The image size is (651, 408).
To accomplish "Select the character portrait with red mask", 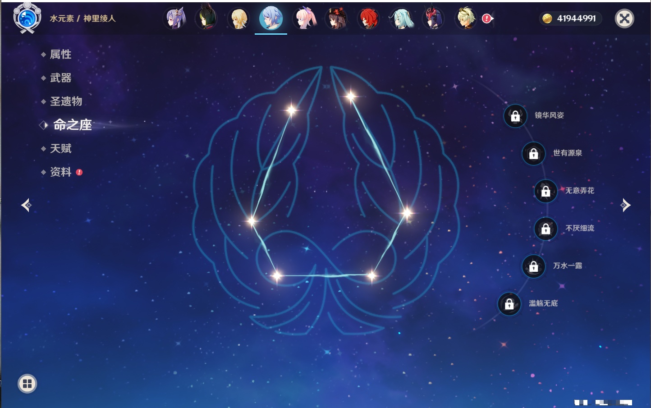I will pos(433,18).
